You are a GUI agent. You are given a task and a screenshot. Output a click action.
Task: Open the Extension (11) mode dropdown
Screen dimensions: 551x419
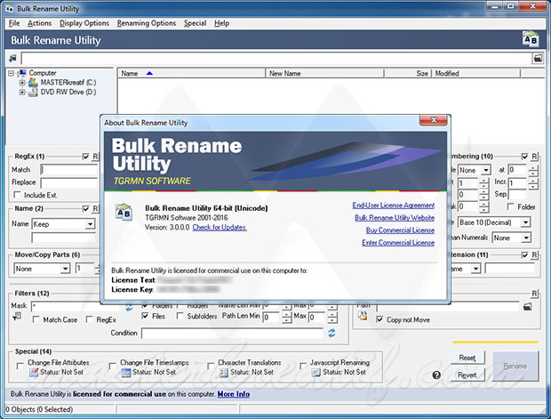(x=466, y=269)
